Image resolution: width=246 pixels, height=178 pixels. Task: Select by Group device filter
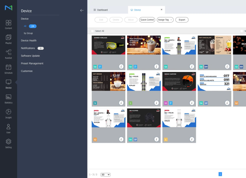point(28,33)
